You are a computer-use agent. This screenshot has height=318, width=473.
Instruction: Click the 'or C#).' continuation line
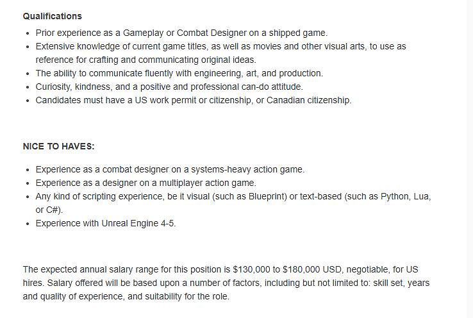click(49, 210)
